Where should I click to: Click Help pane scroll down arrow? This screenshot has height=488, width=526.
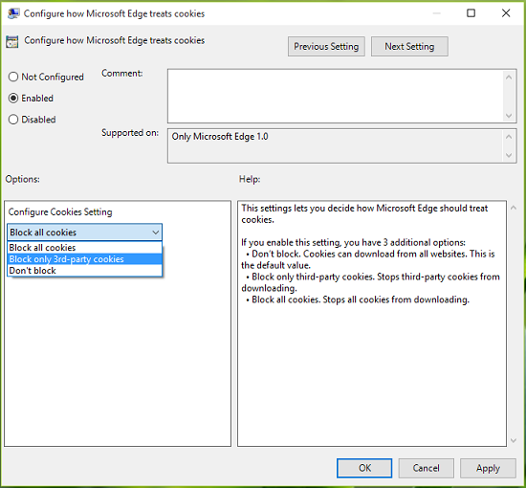(x=514, y=440)
